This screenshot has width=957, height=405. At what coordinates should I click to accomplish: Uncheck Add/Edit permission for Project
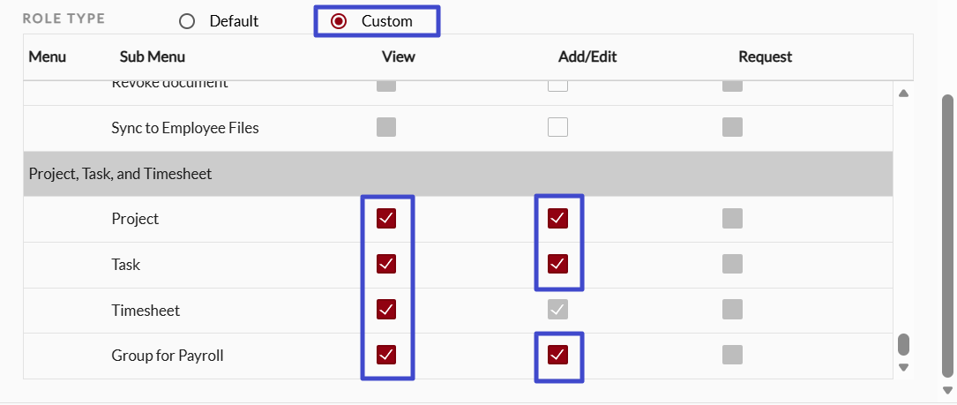(x=557, y=218)
